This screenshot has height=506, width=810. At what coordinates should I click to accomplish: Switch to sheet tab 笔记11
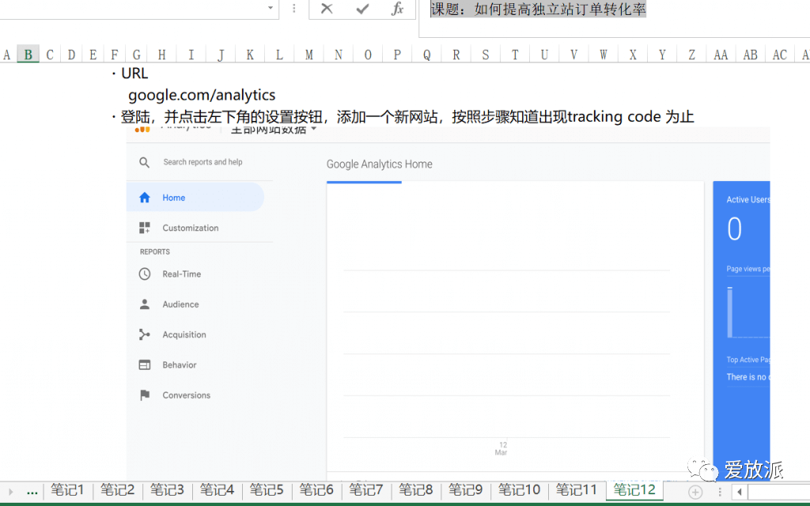576,489
